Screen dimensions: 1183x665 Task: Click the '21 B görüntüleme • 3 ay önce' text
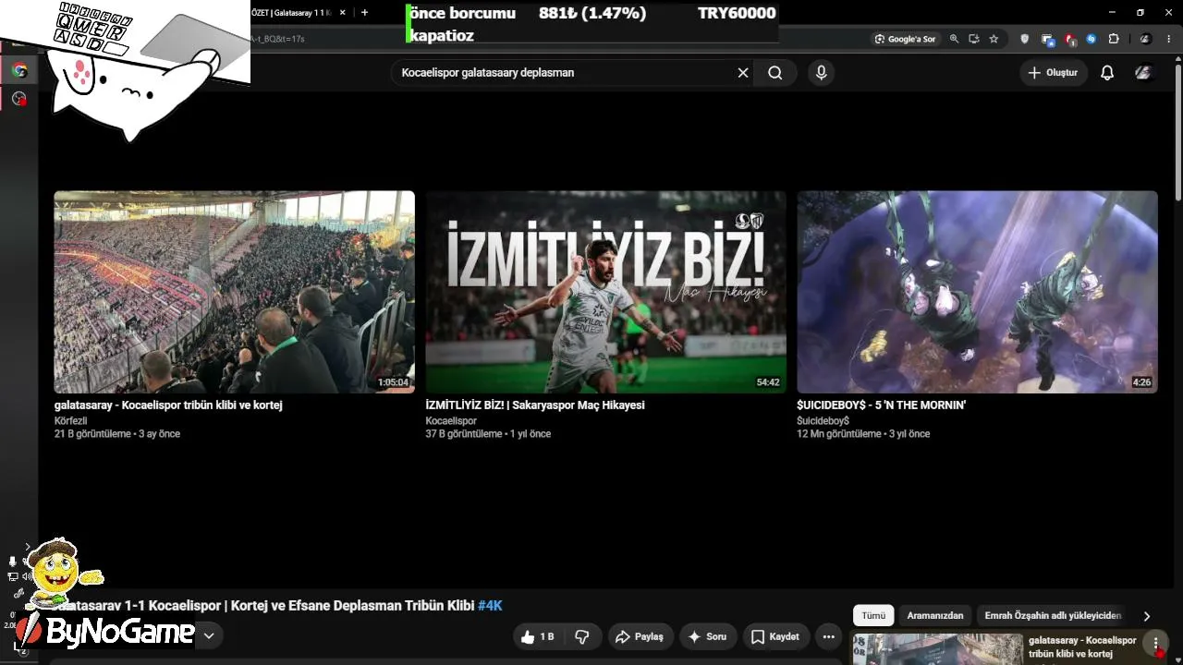point(117,434)
